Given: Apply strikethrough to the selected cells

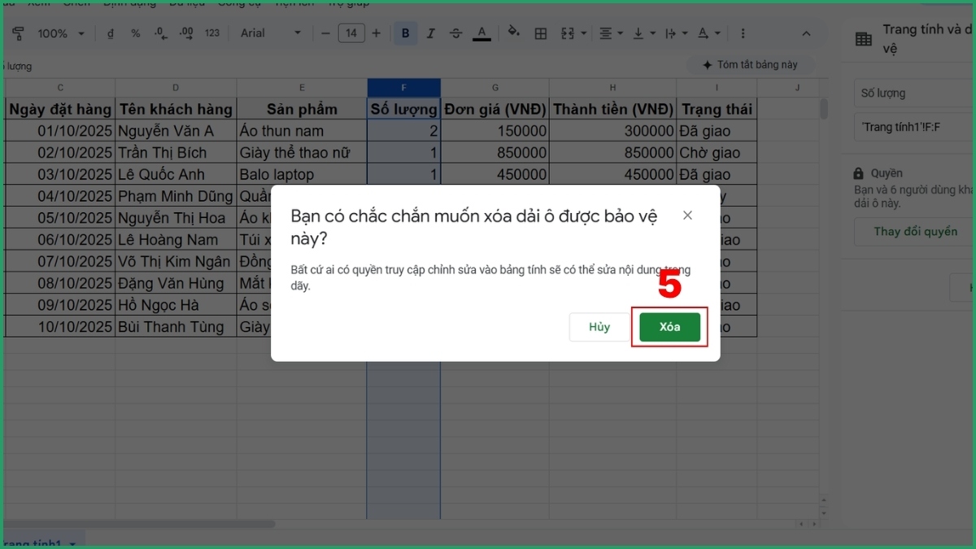Looking at the screenshot, I should 455,33.
